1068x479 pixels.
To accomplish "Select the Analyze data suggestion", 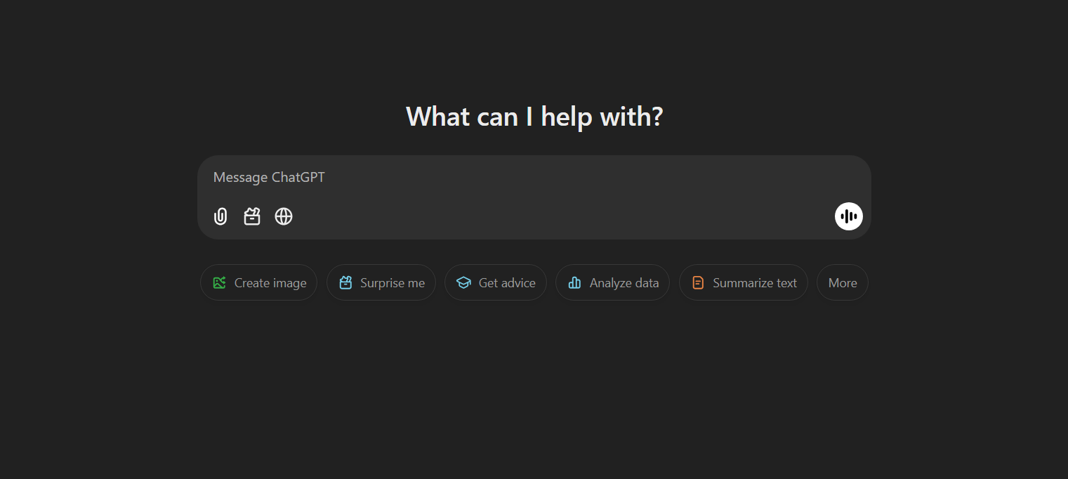I will (x=612, y=282).
